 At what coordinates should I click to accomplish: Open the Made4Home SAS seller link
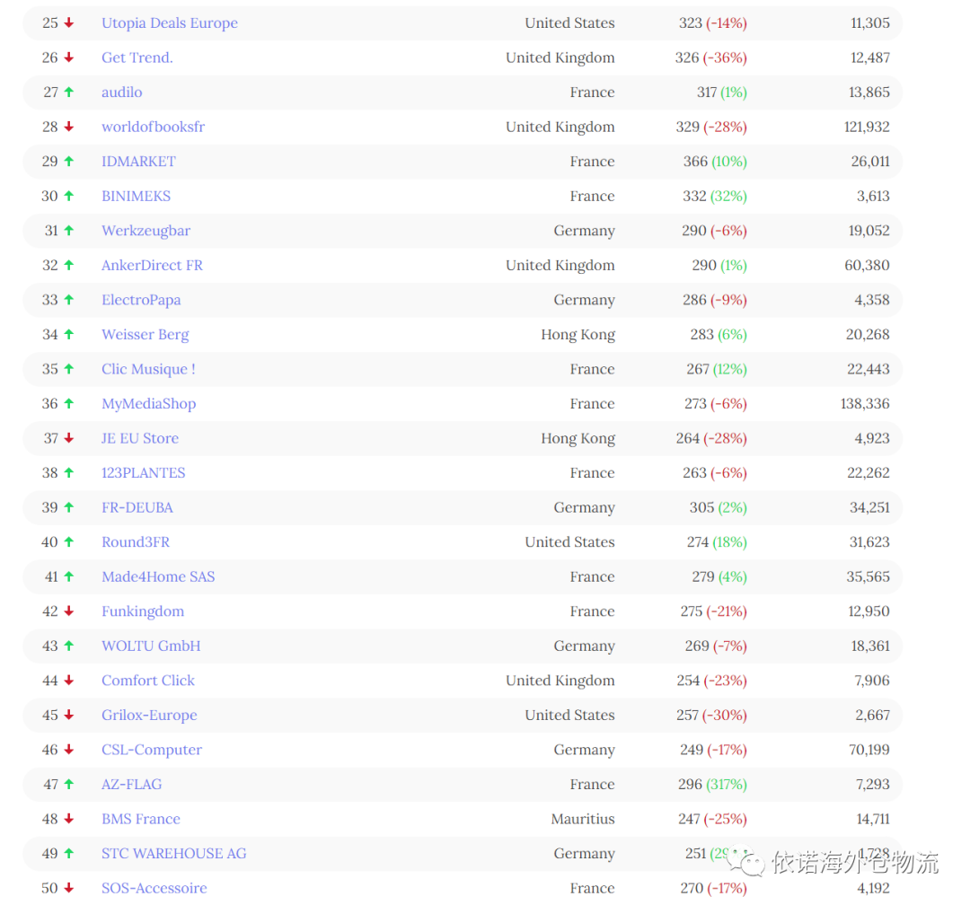[158, 577]
